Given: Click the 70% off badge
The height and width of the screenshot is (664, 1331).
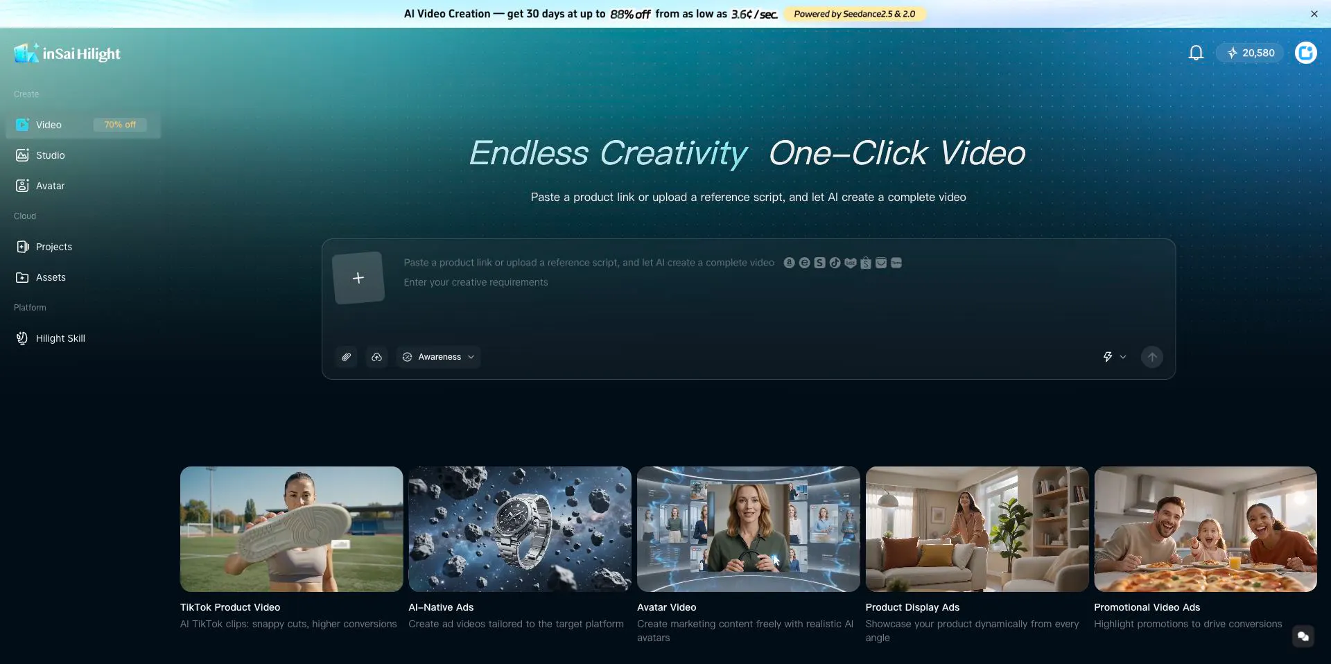Looking at the screenshot, I should (x=120, y=125).
